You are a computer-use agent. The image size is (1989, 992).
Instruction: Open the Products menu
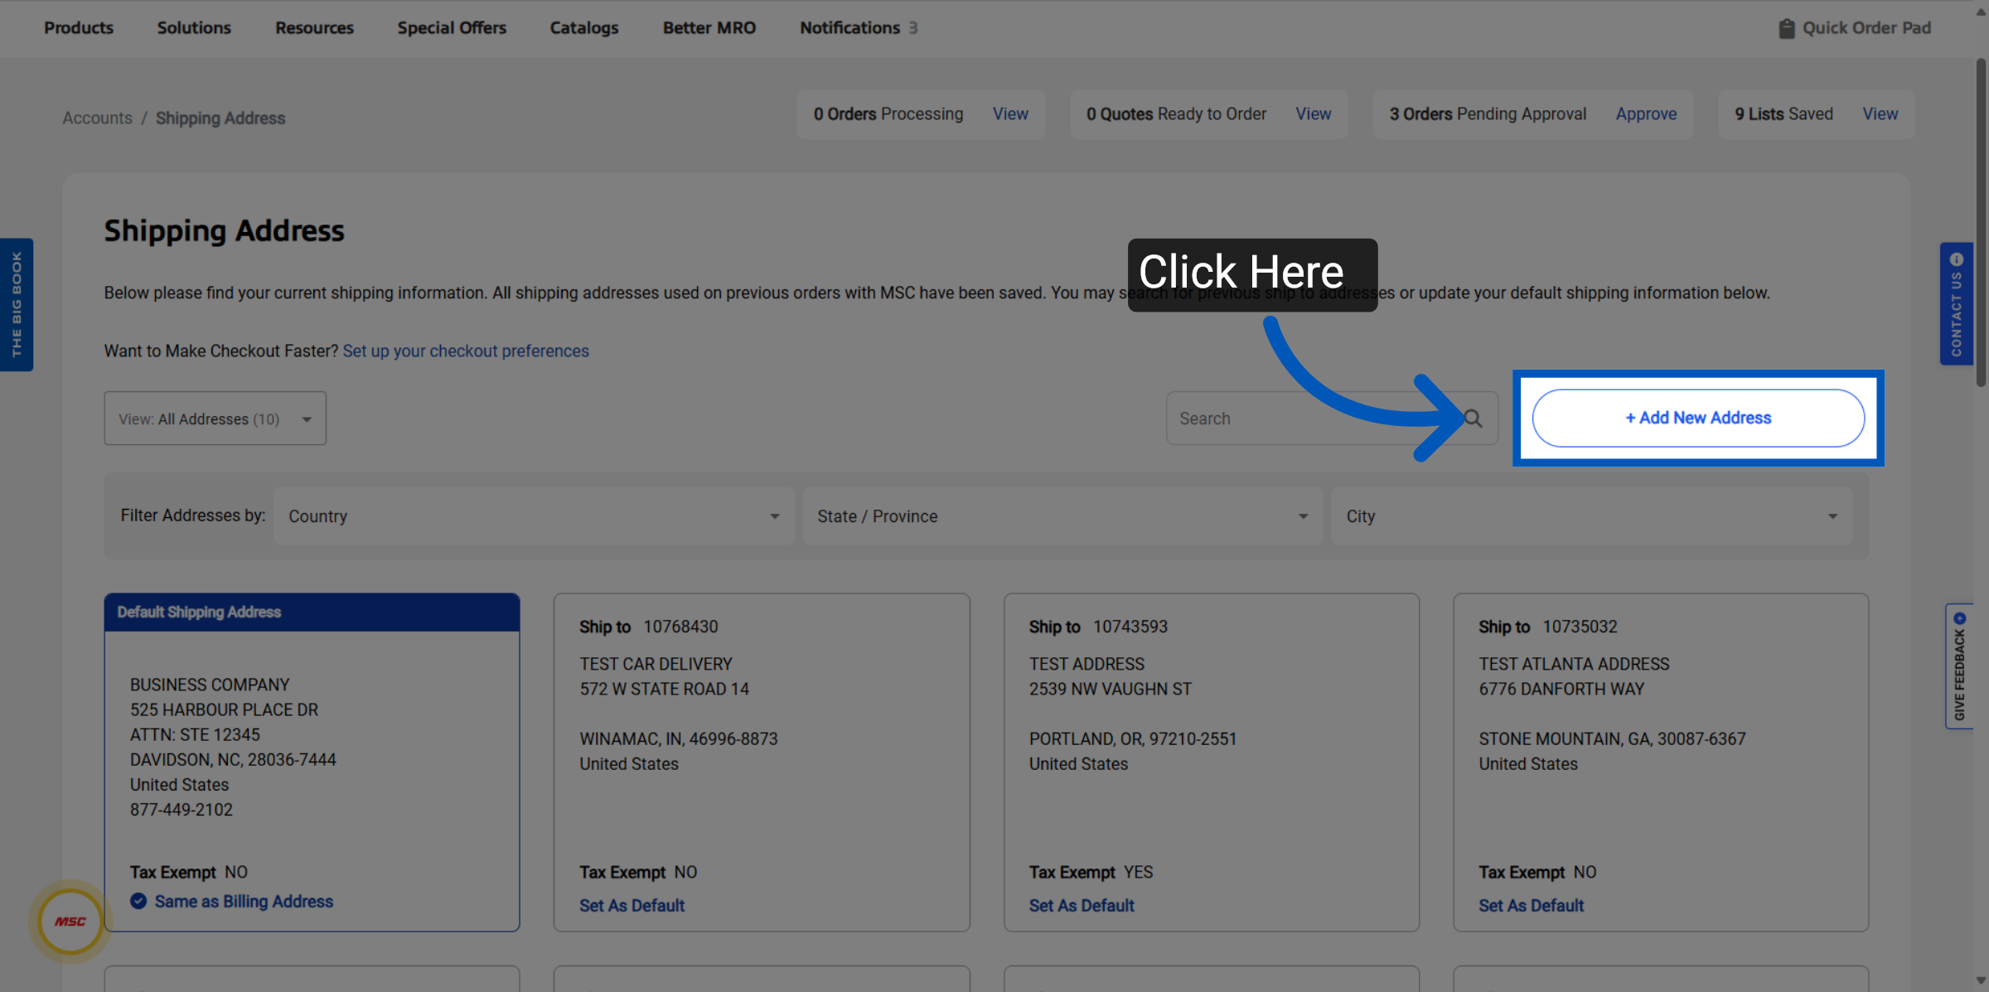click(x=79, y=27)
